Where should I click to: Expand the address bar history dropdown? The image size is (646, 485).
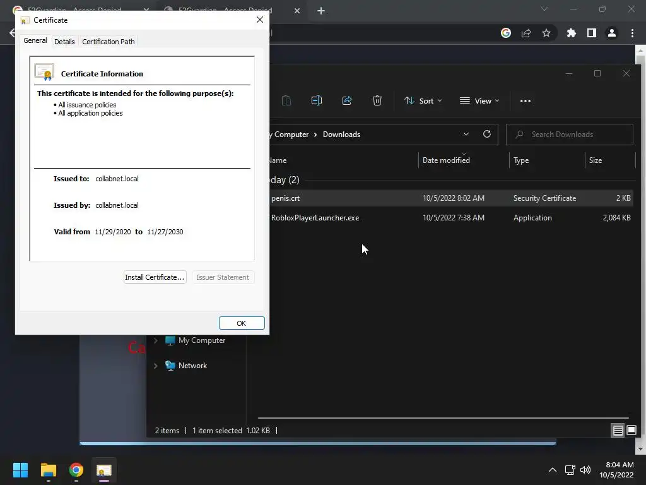tap(466, 134)
